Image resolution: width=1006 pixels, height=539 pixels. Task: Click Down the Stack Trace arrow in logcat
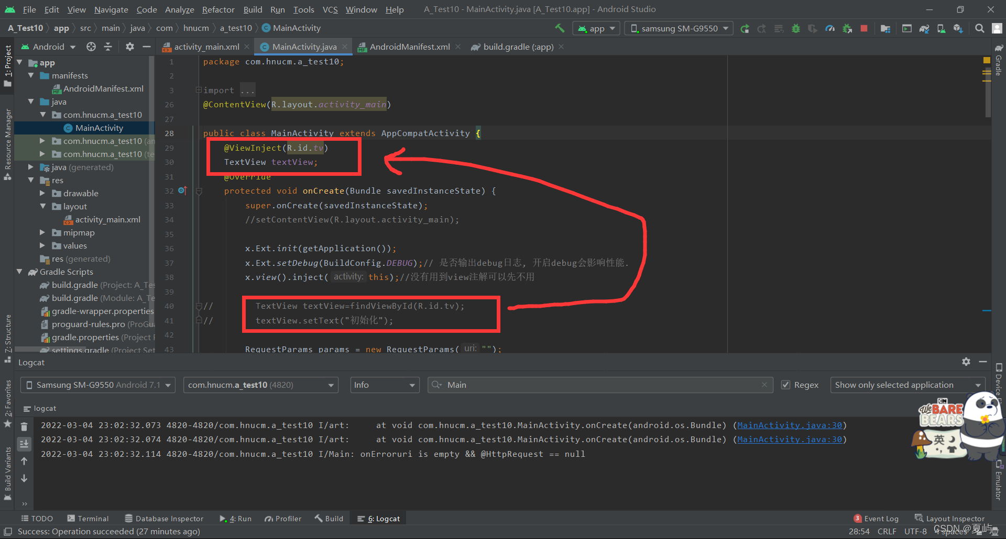click(x=24, y=478)
